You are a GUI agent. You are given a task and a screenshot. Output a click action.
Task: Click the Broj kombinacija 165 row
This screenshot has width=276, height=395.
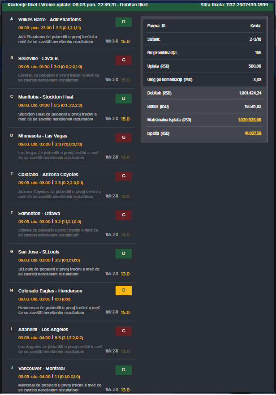click(x=204, y=53)
